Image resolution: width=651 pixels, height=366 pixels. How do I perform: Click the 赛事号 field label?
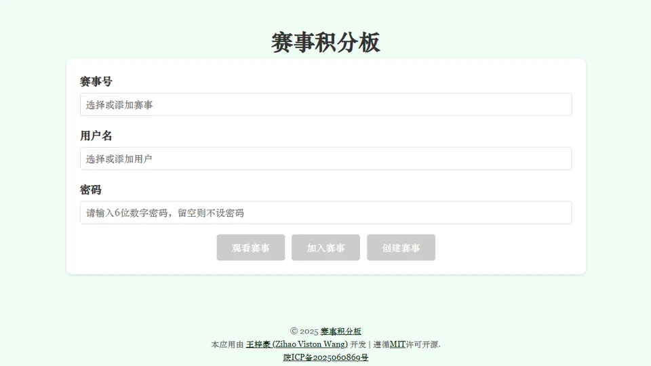pyautogui.click(x=96, y=82)
